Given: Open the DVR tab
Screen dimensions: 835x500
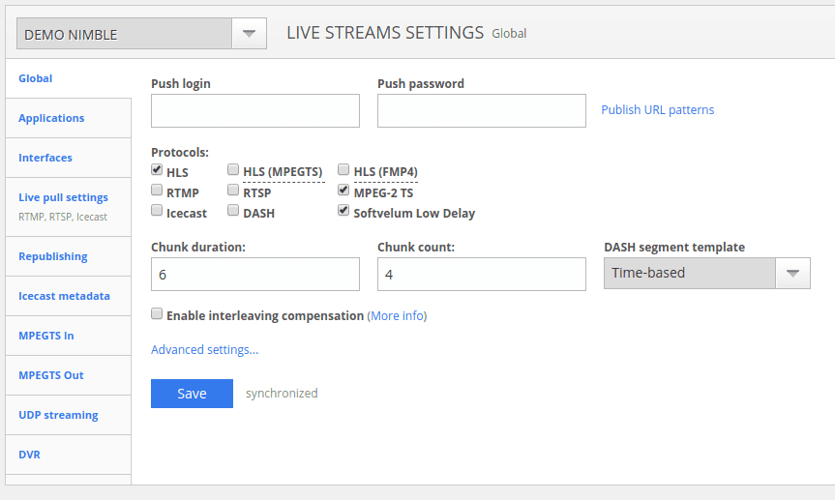Looking at the screenshot, I should tap(29, 455).
